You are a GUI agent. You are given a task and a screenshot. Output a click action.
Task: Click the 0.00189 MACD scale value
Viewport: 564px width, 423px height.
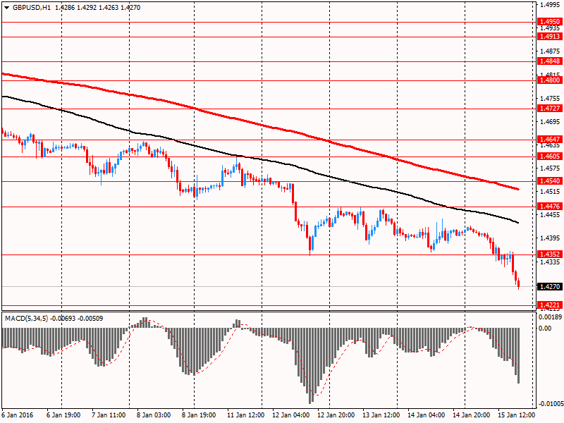pyautogui.click(x=550, y=317)
